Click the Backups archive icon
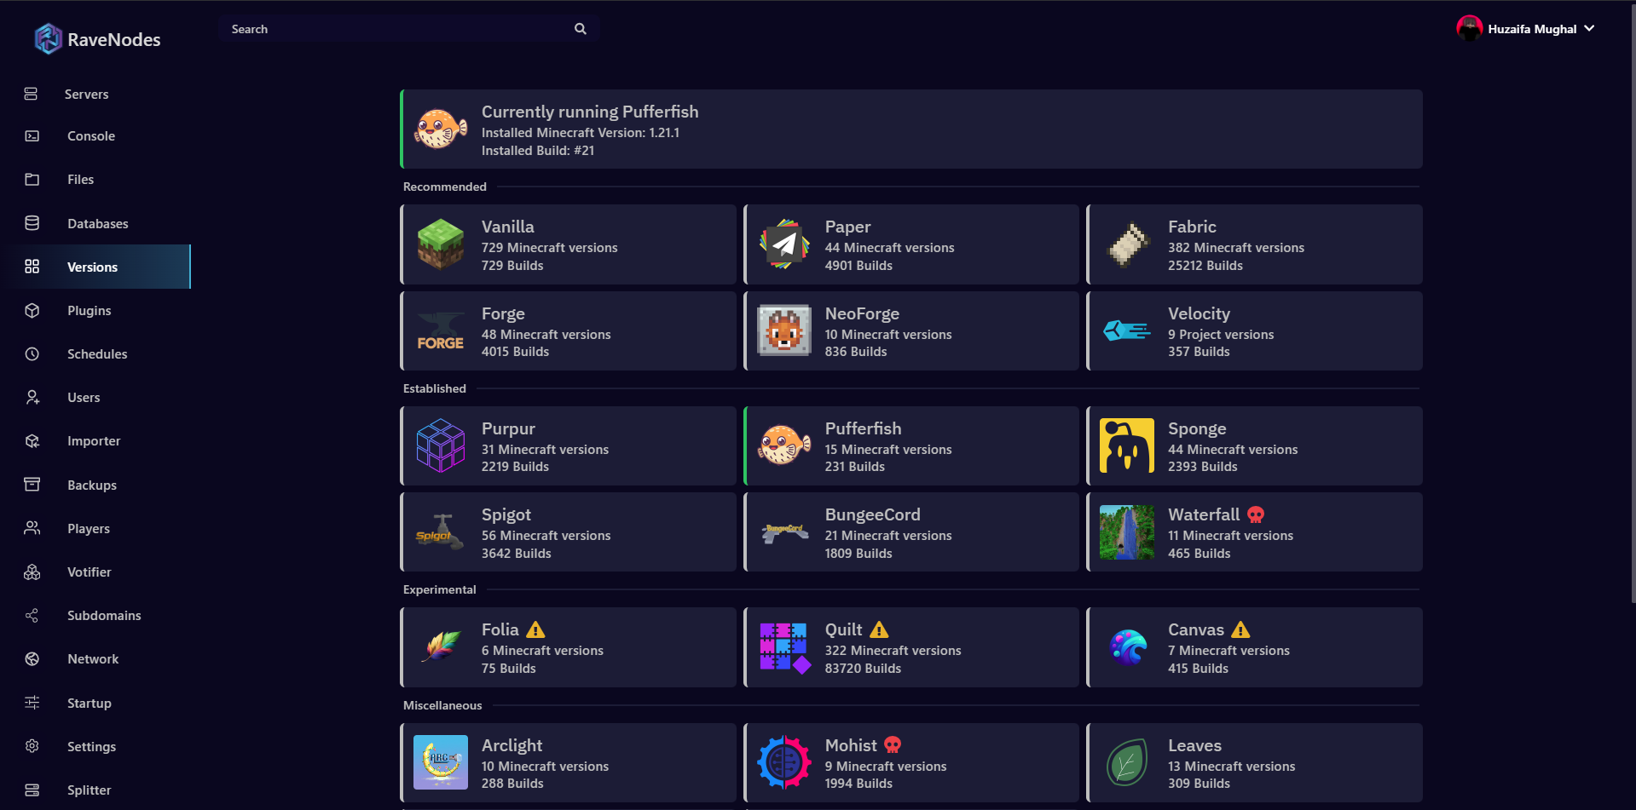This screenshot has width=1636, height=810. (x=32, y=485)
